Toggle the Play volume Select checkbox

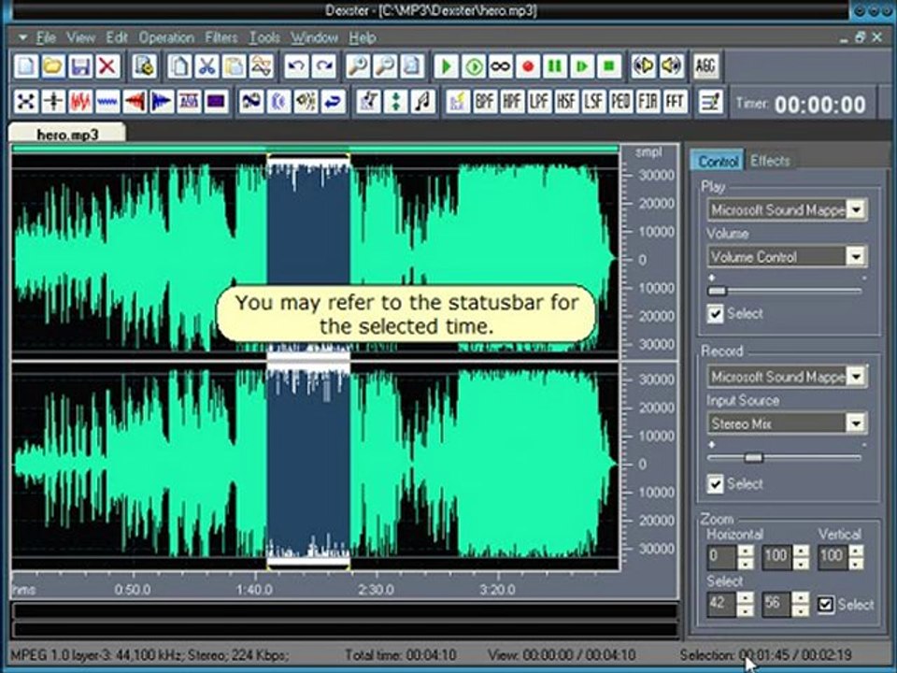click(x=715, y=314)
